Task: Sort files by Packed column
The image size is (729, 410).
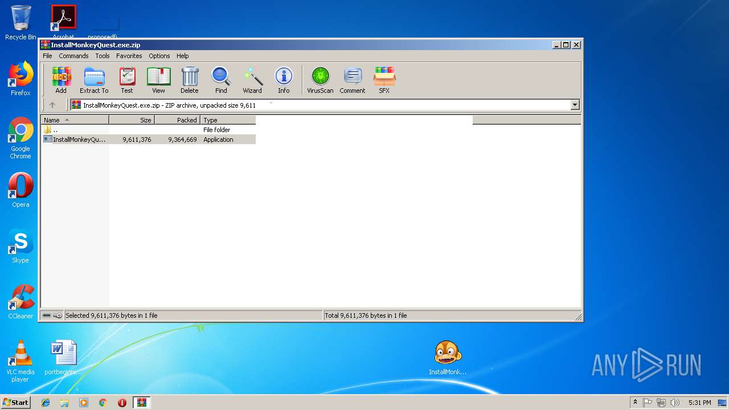Action: coord(178,120)
